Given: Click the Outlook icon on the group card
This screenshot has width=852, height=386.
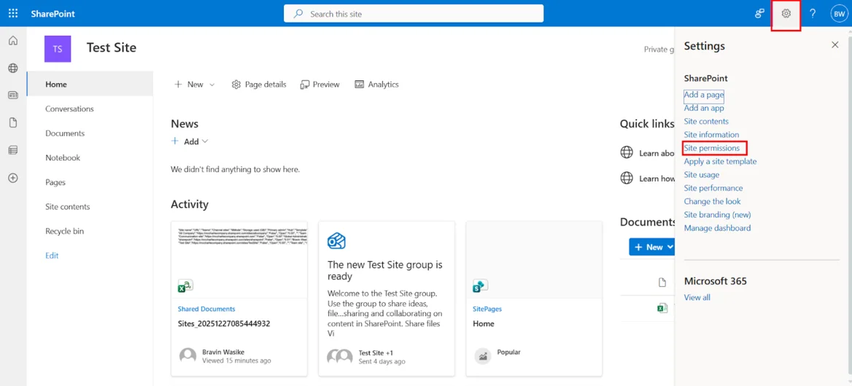Looking at the screenshot, I should (x=337, y=240).
